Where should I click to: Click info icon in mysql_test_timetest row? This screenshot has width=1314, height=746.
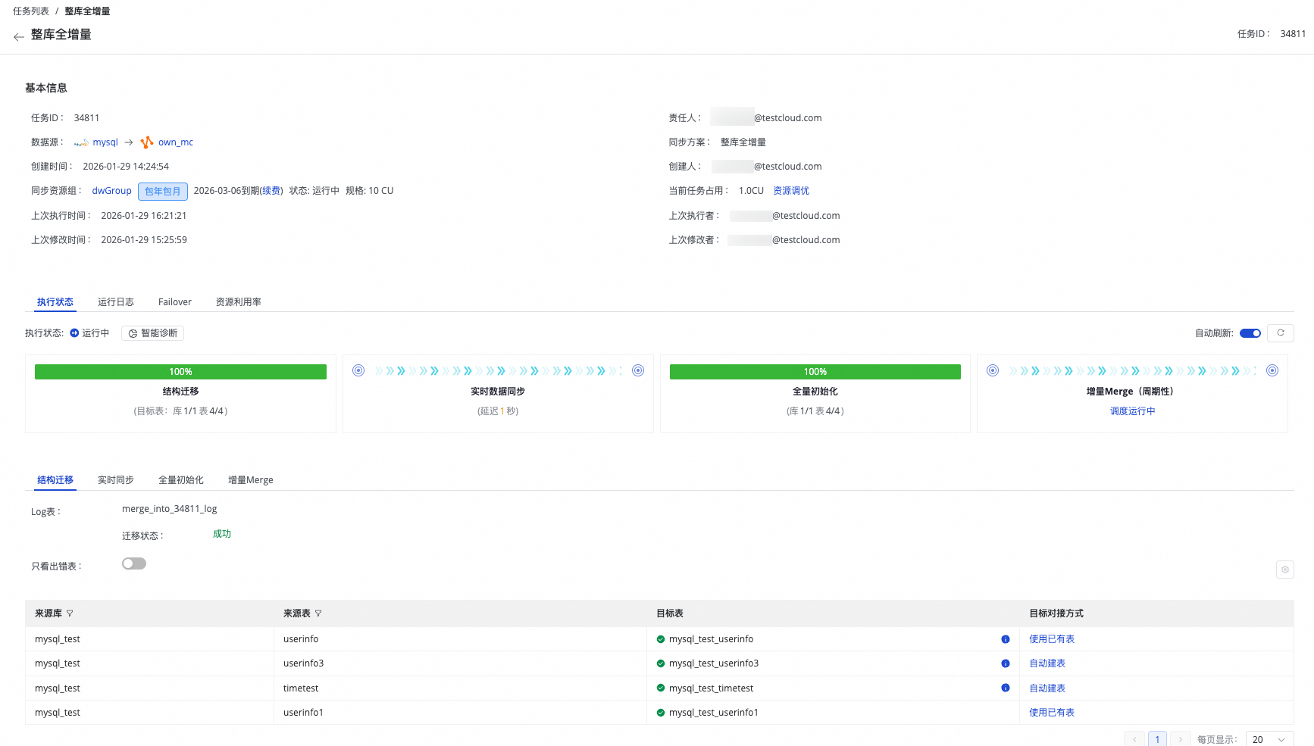(x=1006, y=688)
